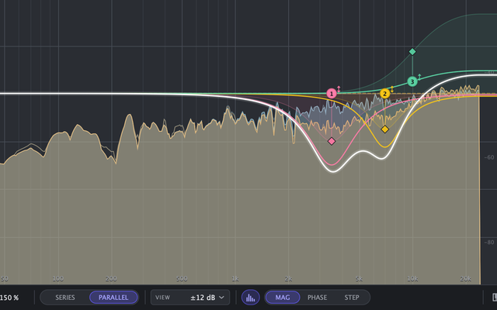
Task: Switch filter routing to SERIES
Action: (x=65, y=298)
